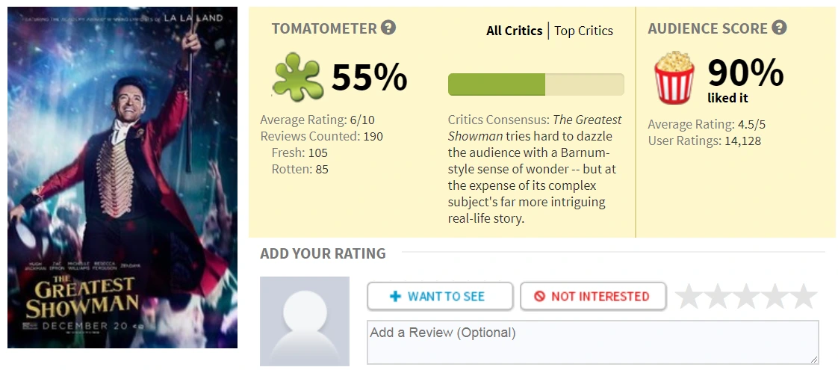
Task: Click the 90% audience score
Action: click(745, 73)
